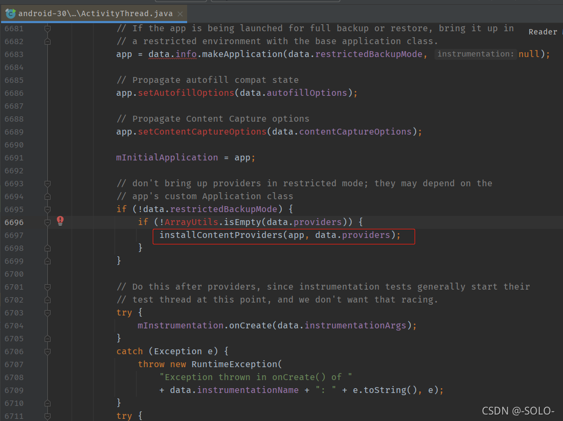Viewport: 563px width, 421px height.
Task: Click restrictedBackupMode on line 6695
Action: pyautogui.click(x=224, y=209)
